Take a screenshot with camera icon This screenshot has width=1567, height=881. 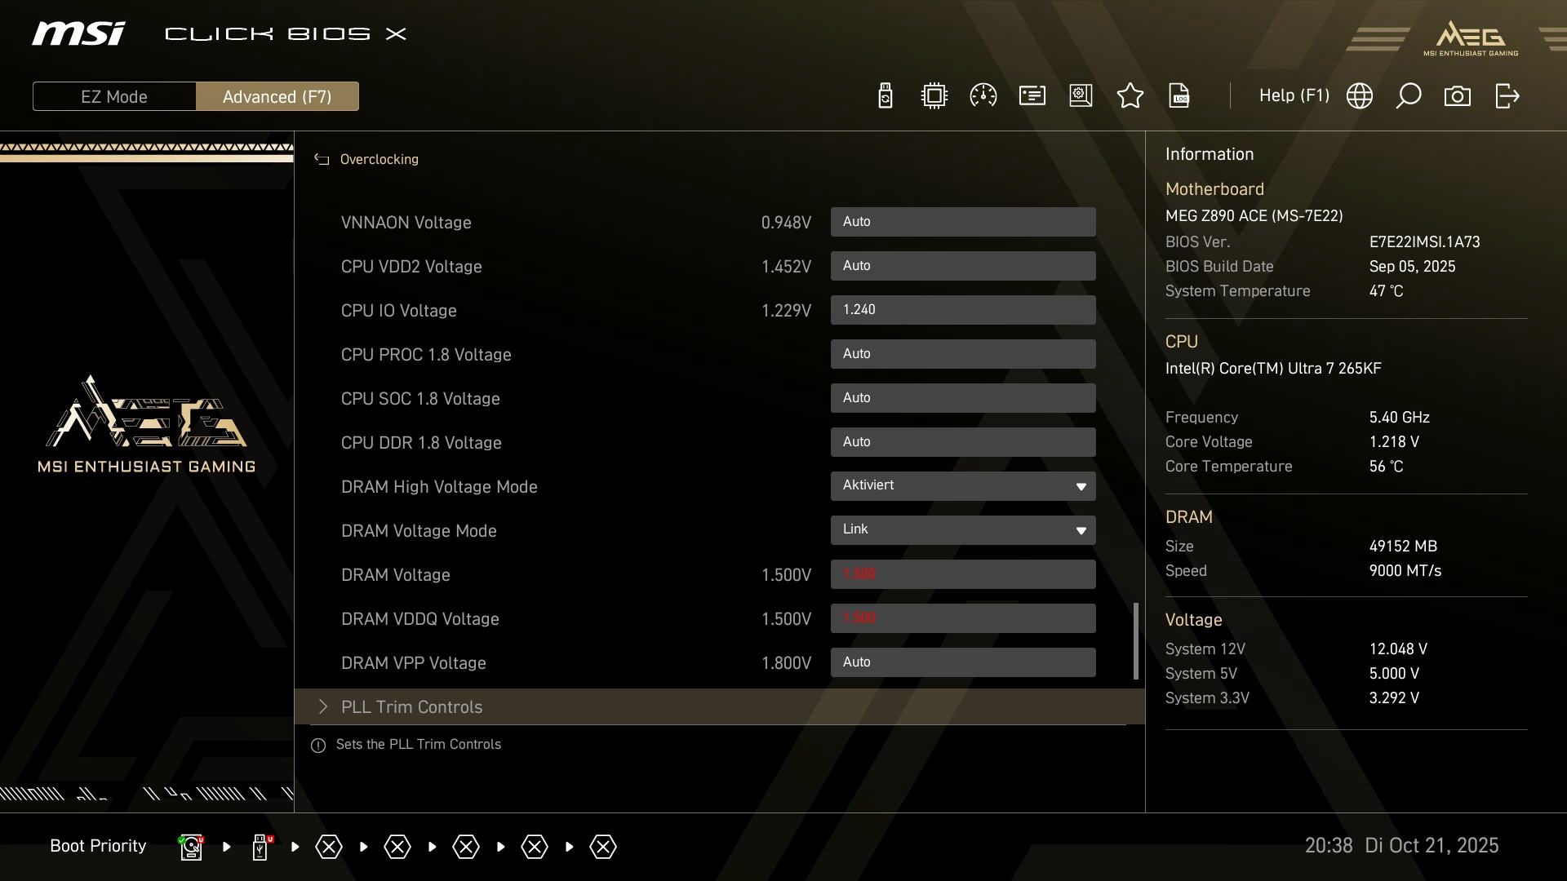pos(1457,96)
